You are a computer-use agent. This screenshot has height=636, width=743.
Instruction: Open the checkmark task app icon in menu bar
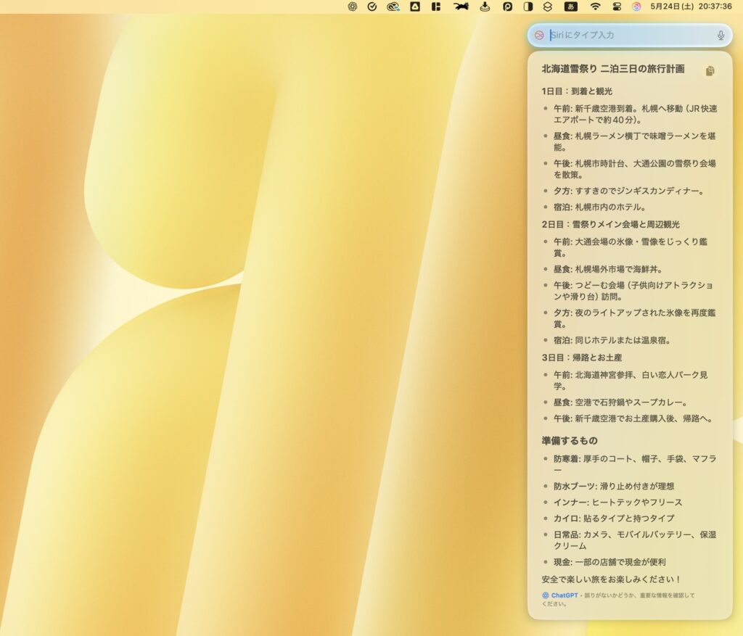point(372,7)
